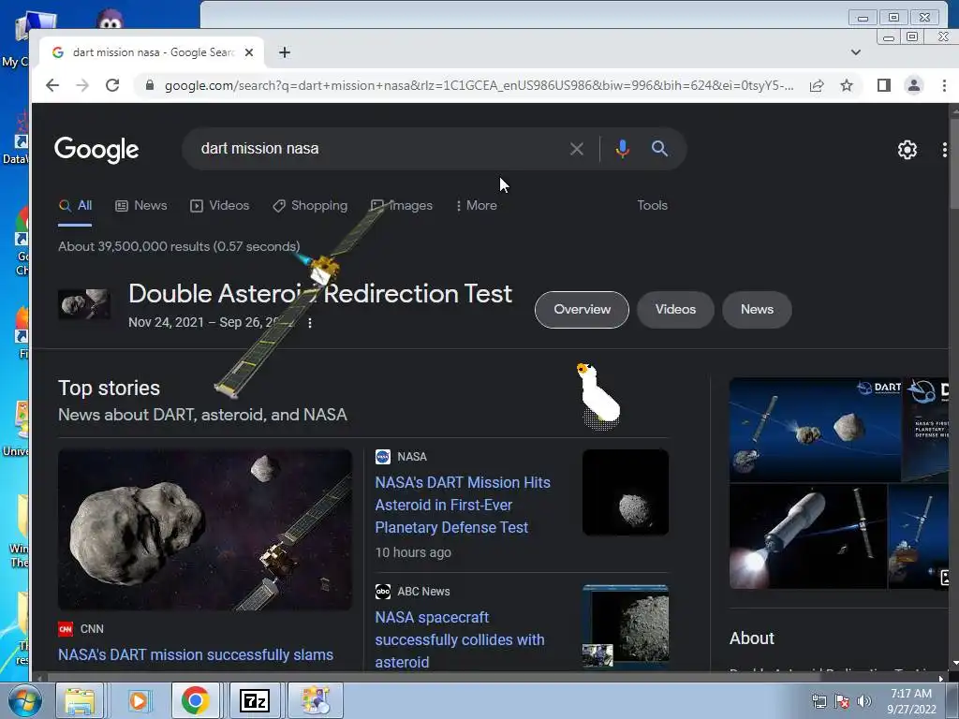
Task: Switch to Shopping results tab
Action: [x=310, y=205]
